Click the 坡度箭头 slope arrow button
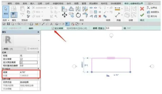Screen dimensions: 162x94 click(x=153, y=12)
